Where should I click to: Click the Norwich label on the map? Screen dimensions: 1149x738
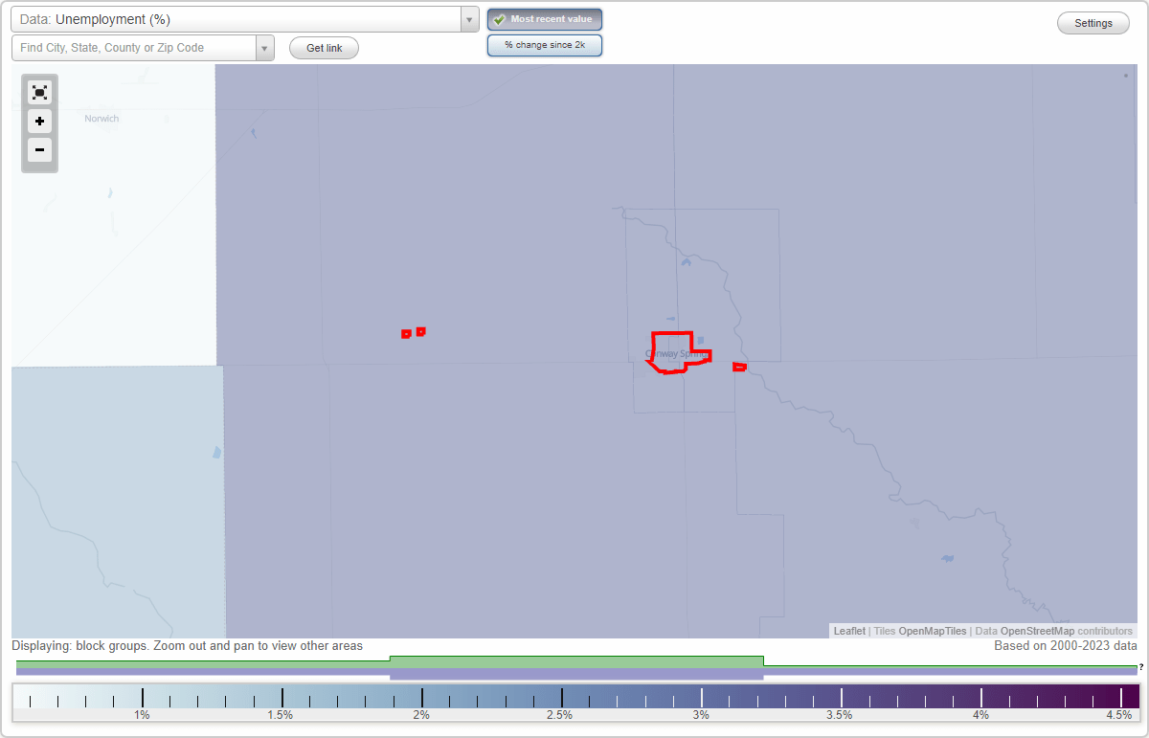click(x=101, y=118)
